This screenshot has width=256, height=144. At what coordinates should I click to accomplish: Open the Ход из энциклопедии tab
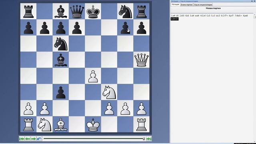click(203, 4)
